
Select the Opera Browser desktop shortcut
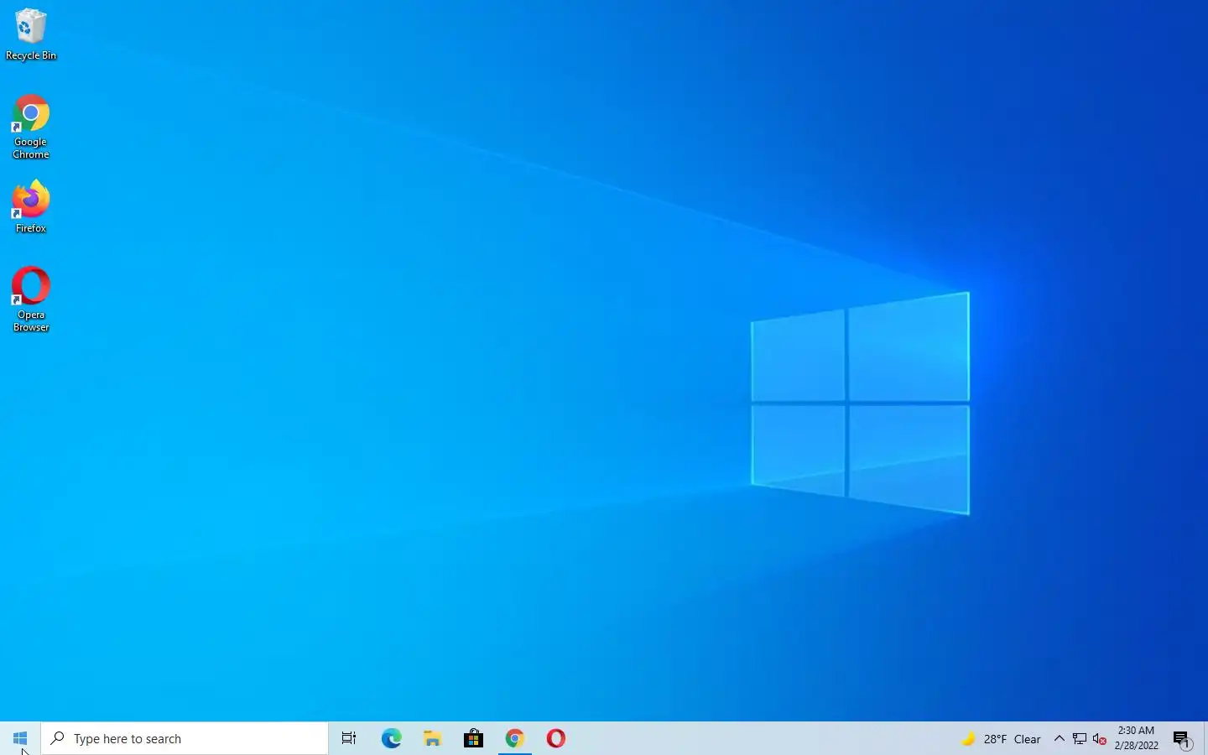click(31, 299)
